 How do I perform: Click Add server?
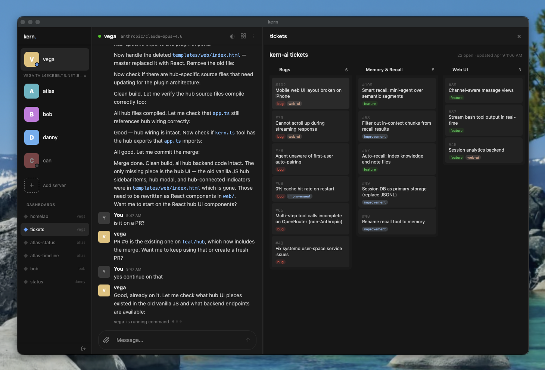[54, 185]
